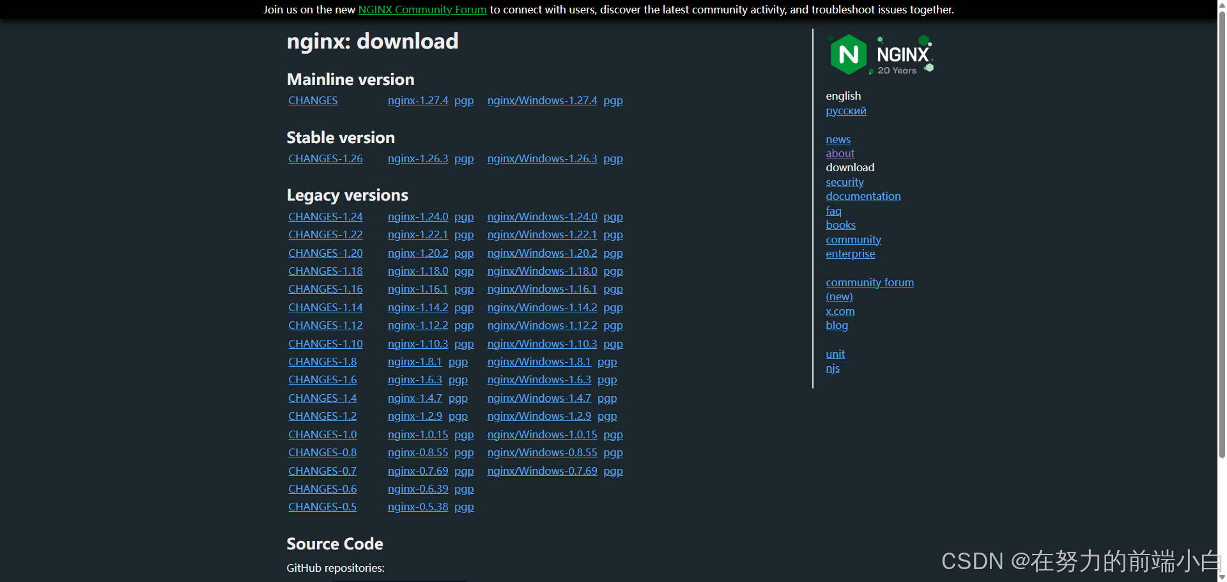
Task: Download nginx/Windows-1.26.3 stable build
Action: coord(543,158)
